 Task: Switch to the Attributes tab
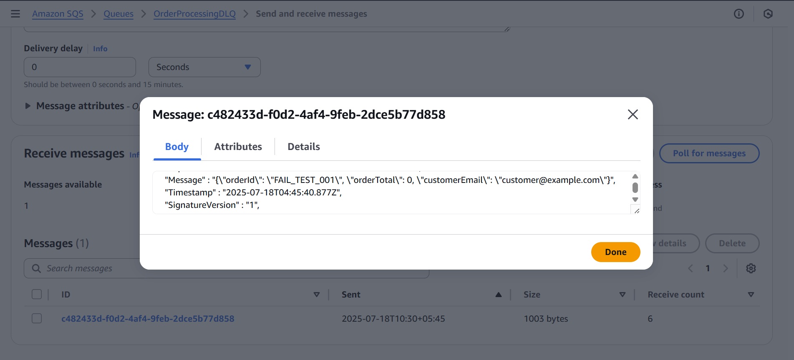pyautogui.click(x=238, y=147)
